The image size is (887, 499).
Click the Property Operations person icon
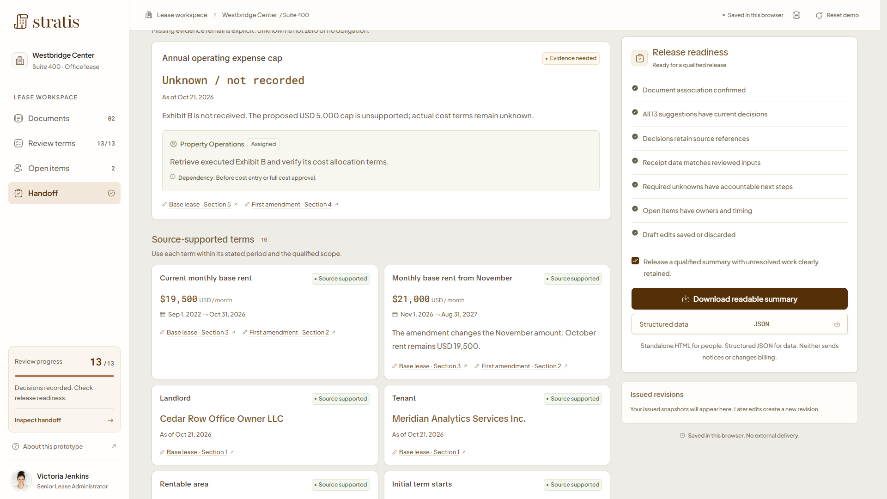[x=174, y=144]
